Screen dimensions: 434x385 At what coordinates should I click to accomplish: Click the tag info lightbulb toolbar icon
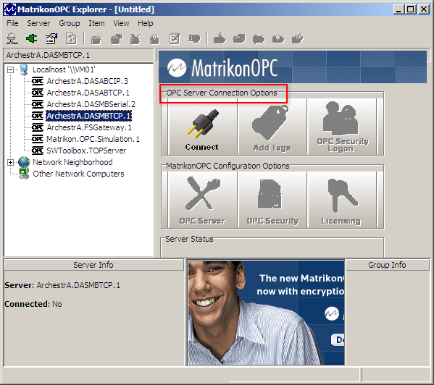[x=278, y=38]
